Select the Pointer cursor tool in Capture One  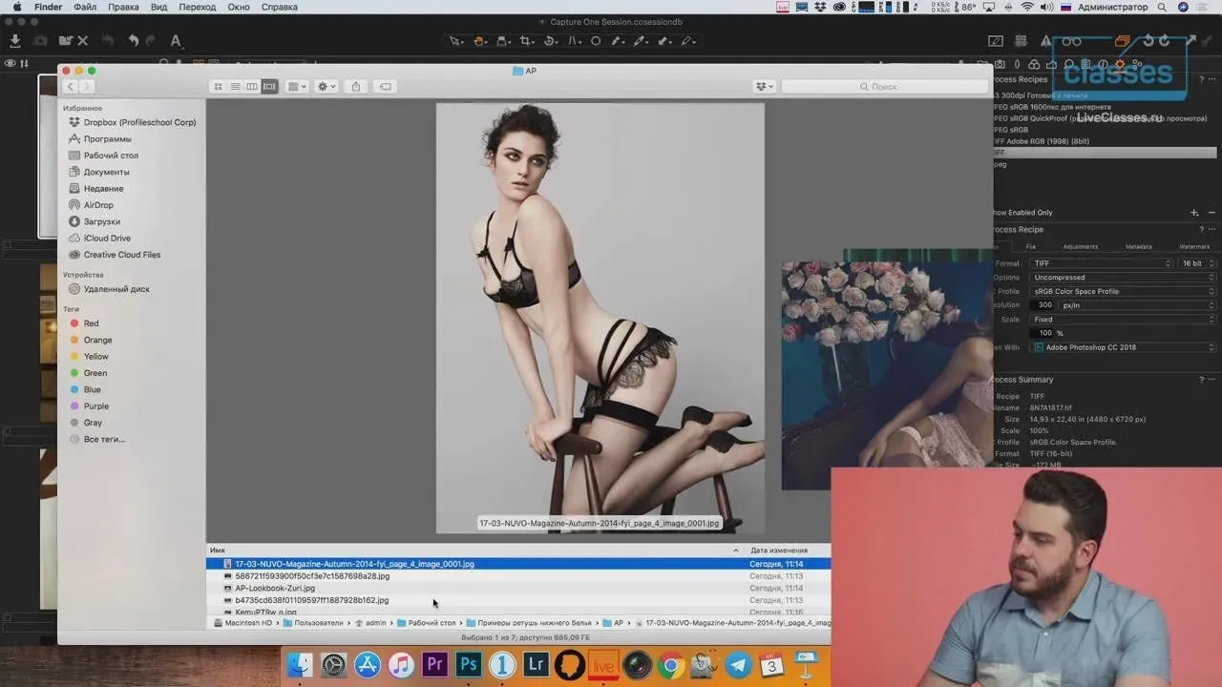tap(456, 41)
